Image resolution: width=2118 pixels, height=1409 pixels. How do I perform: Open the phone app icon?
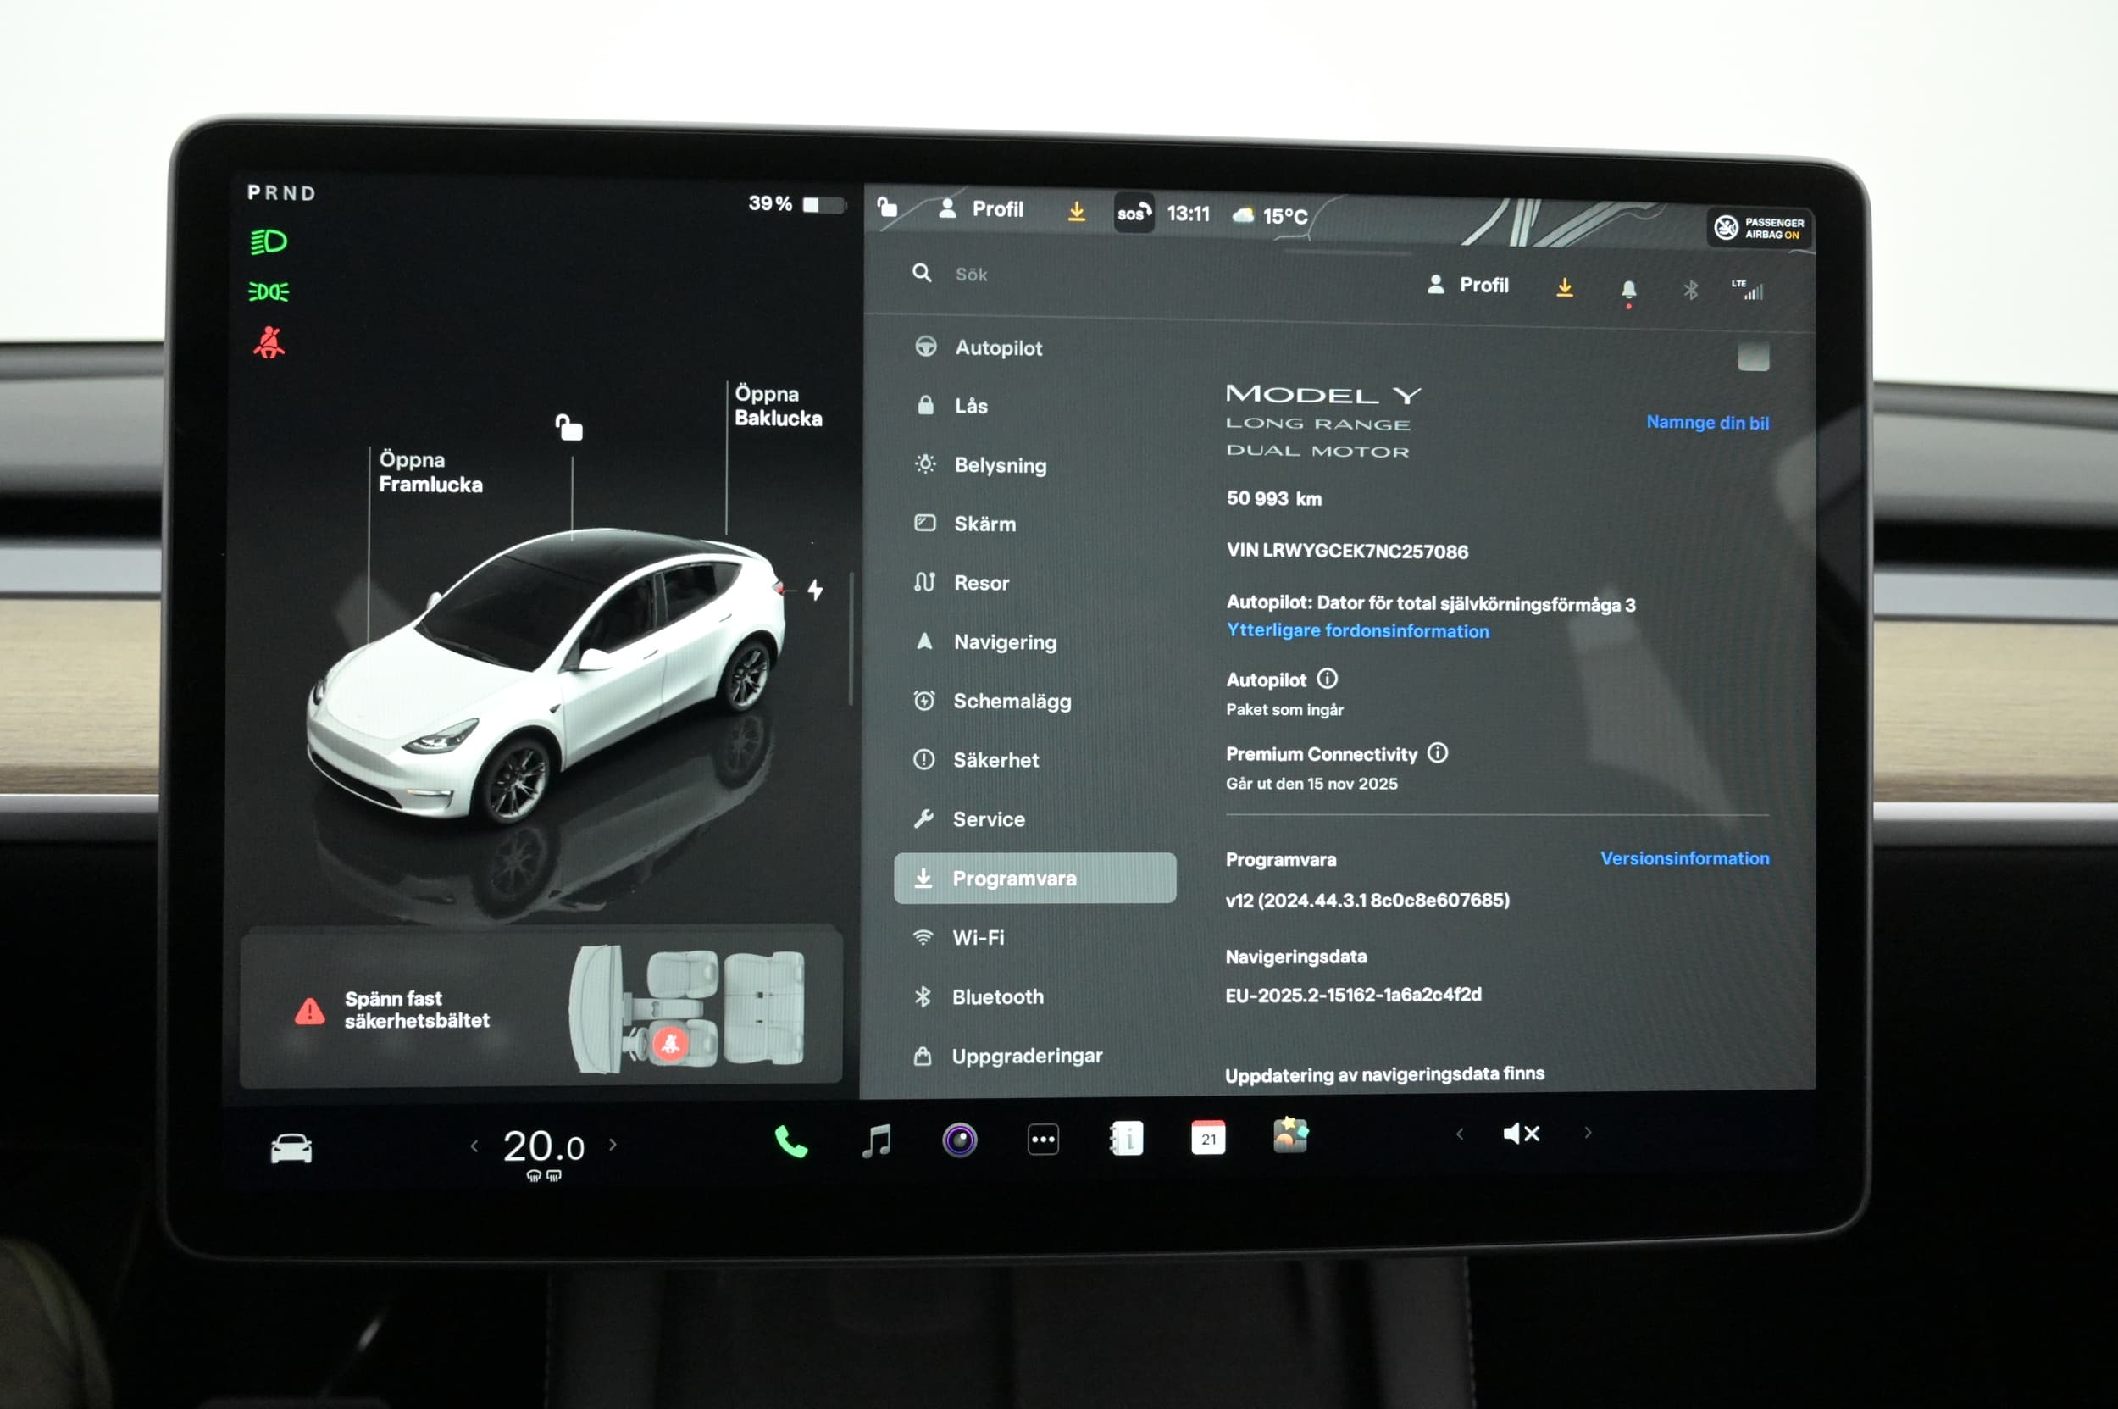[x=790, y=1141]
